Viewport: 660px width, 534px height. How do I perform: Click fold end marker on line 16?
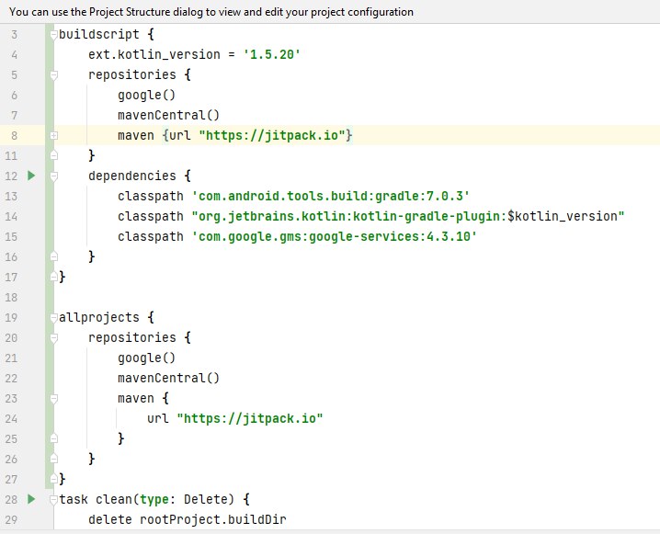pos(53,256)
